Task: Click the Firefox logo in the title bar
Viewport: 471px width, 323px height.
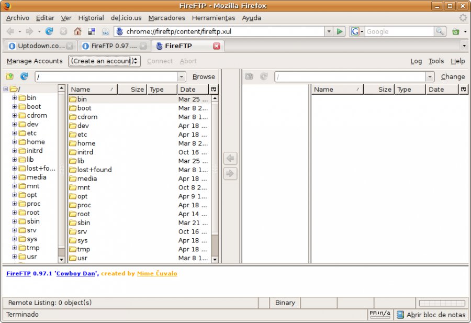Action: [7, 6]
